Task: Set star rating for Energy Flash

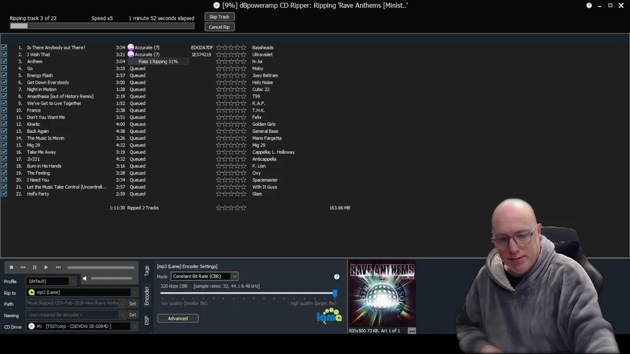Action: (x=231, y=75)
